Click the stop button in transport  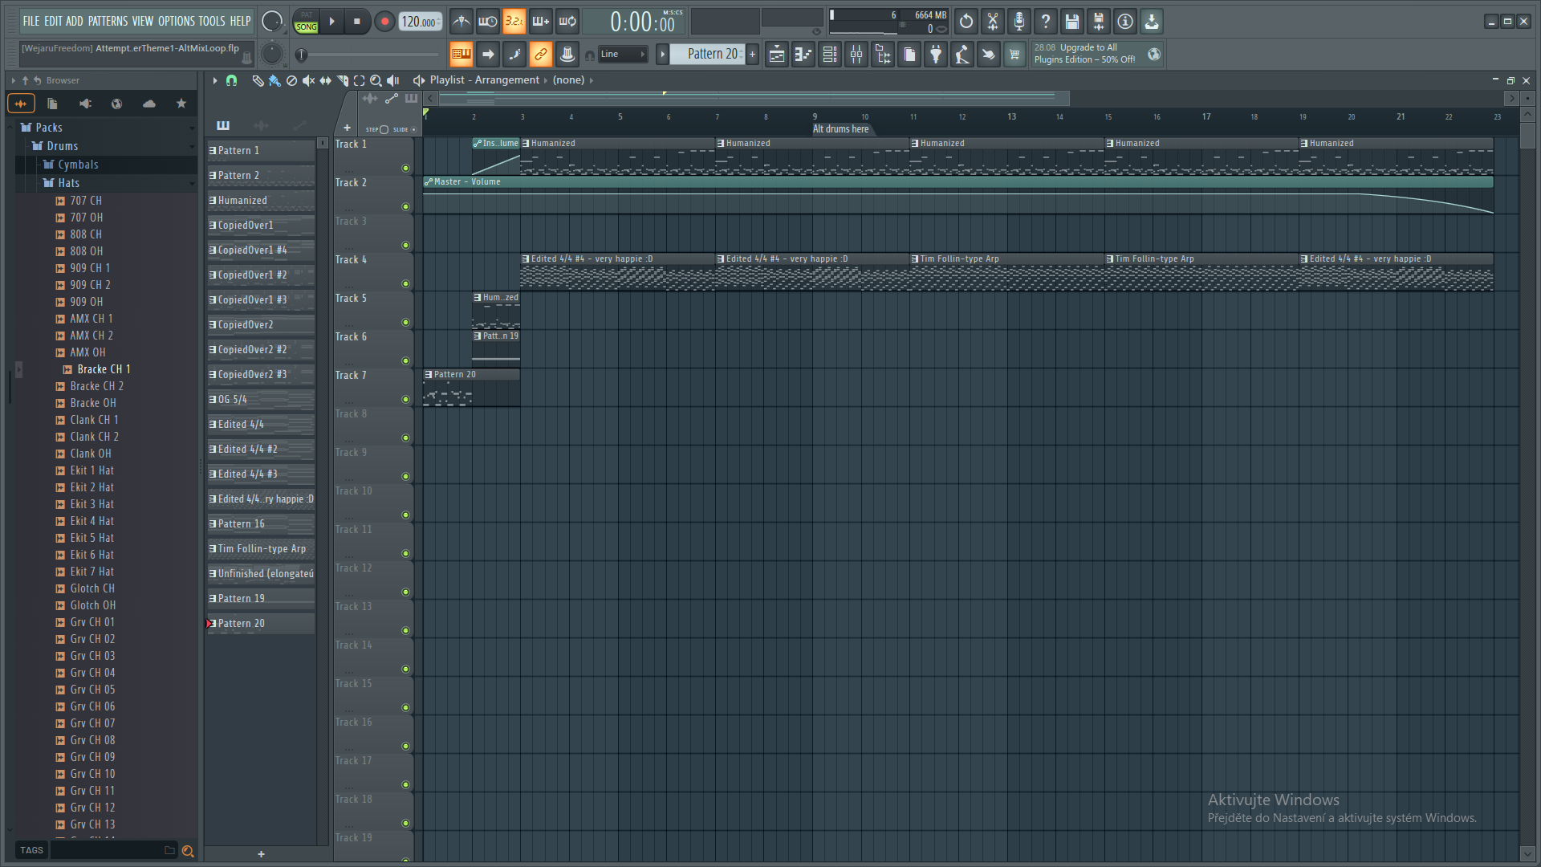357,22
